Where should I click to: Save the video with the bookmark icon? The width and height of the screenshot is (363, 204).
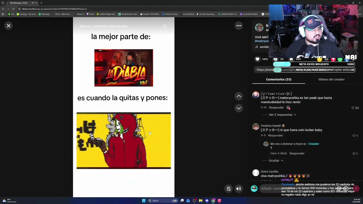tap(291, 59)
